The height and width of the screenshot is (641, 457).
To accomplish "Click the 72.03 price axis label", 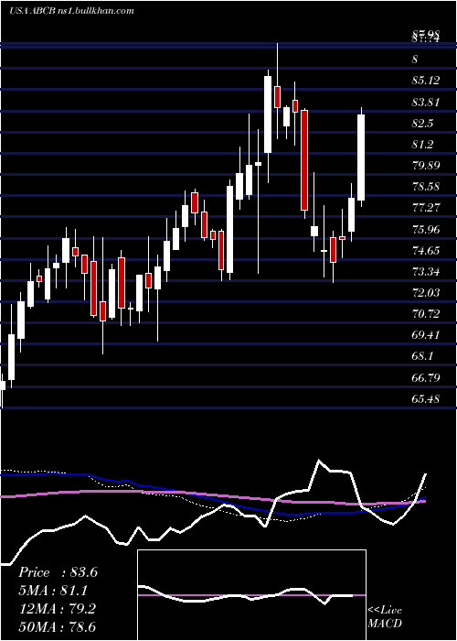I will click(x=426, y=293).
